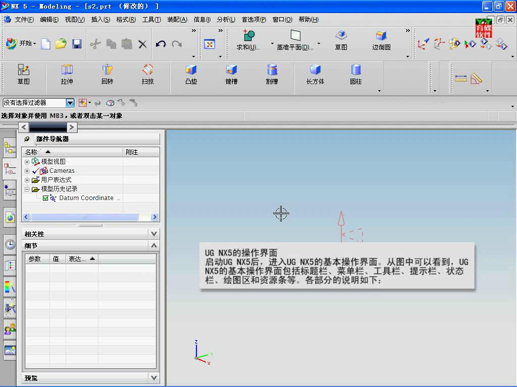The image size is (517, 387).
Task: Open the 插入(S) menu
Action: pyautogui.click(x=100, y=20)
